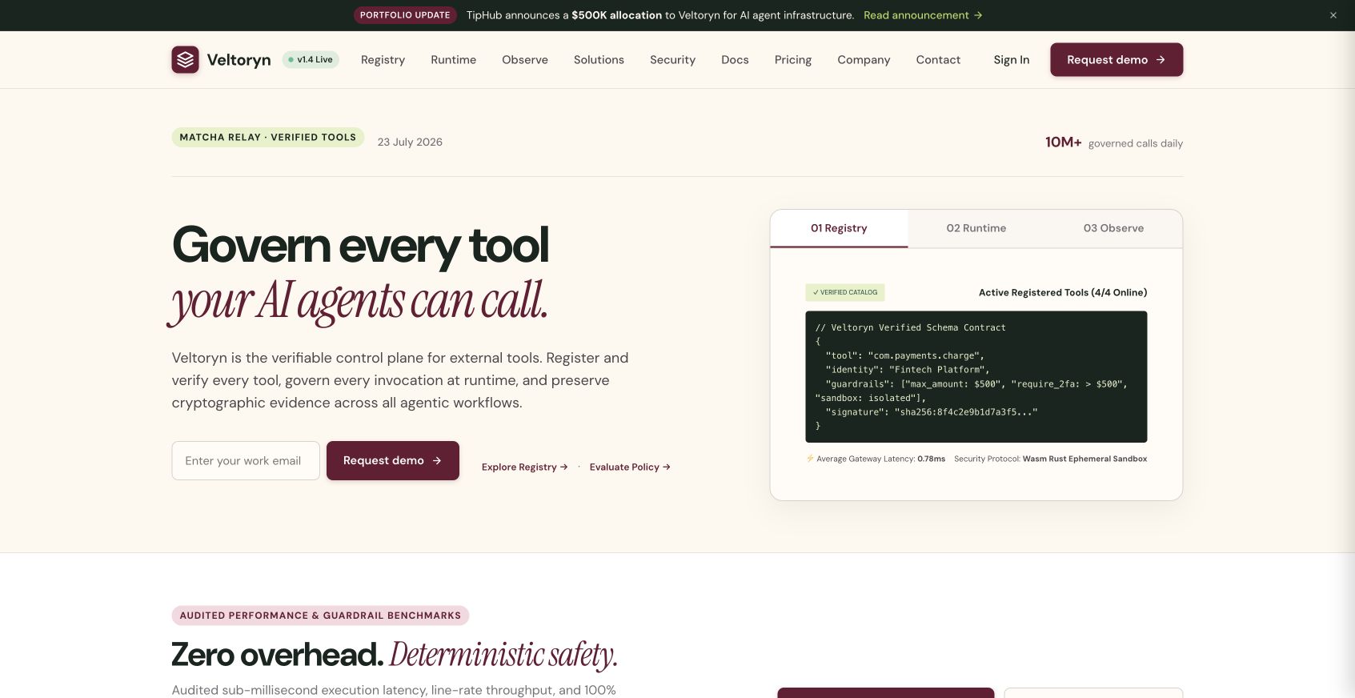
Task: Open the Company nav item
Action: tap(864, 60)
